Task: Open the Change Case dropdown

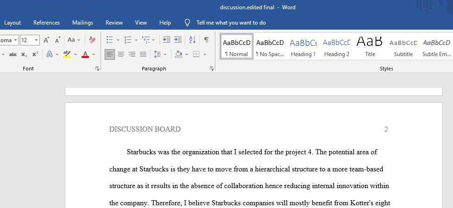Action: [74, 40]
